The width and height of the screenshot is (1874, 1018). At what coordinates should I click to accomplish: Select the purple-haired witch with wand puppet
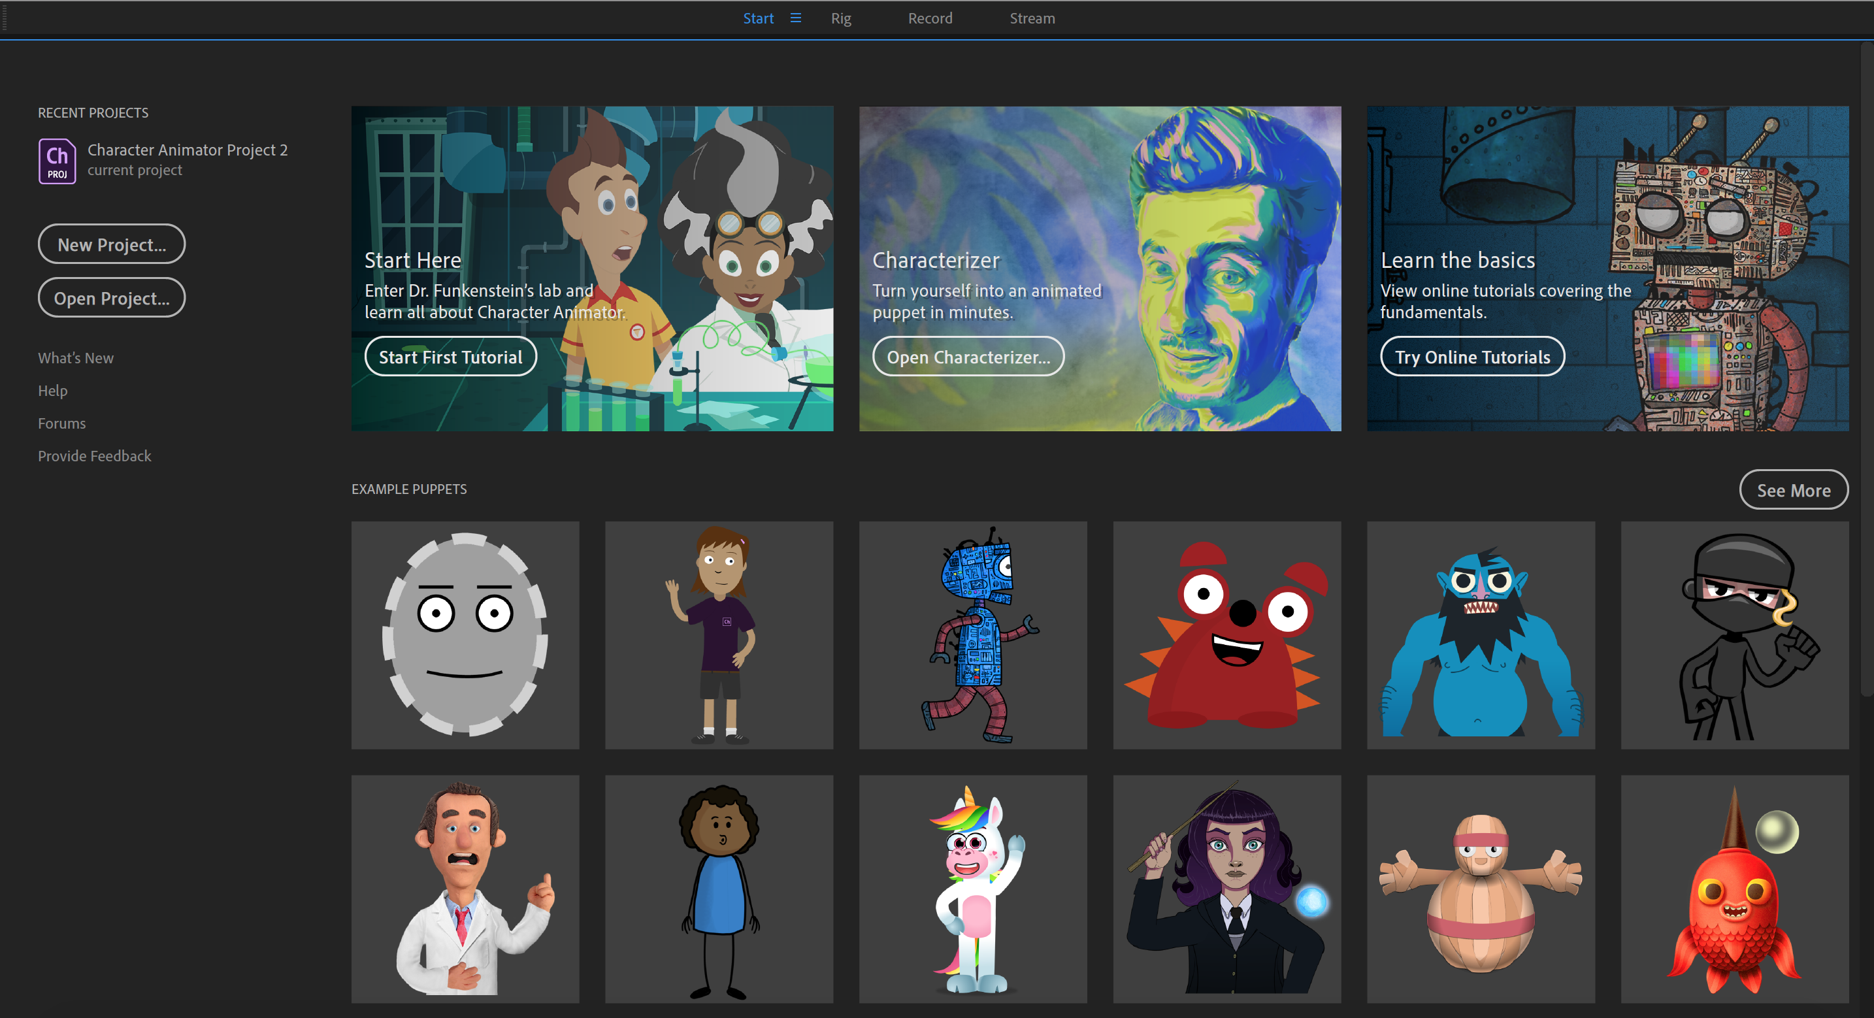[1226, 889]
